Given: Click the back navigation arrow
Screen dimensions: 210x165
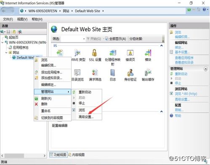Looking at the screenshot, I should (x=4, y=11).
